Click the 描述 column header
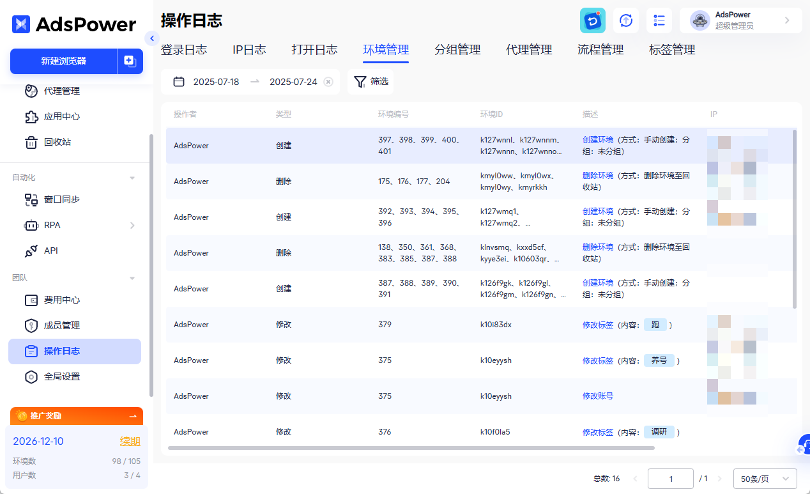This screenshot has height=494, width=810. pyautogui.click(x=590, y=114)
